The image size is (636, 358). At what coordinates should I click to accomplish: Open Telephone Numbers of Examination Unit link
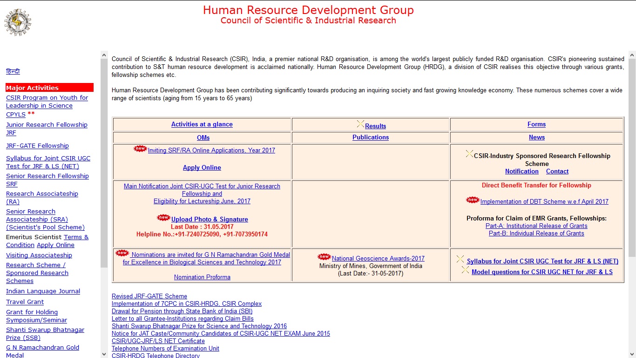coord(165,349)
